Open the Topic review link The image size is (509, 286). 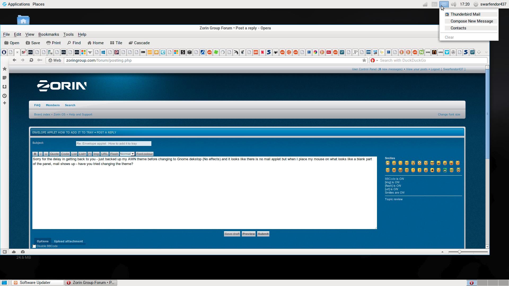(394, 199)
